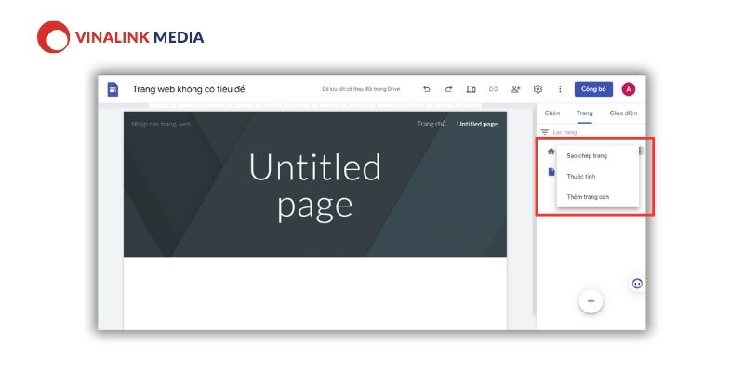
Task: Copy published site link icon
Action: click(493, 89)
